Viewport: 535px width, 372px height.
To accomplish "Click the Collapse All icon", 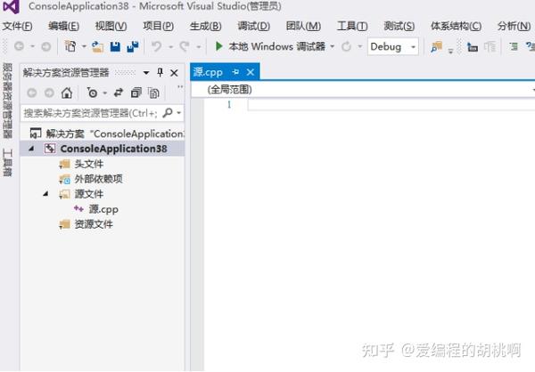I will coord(136,93).
